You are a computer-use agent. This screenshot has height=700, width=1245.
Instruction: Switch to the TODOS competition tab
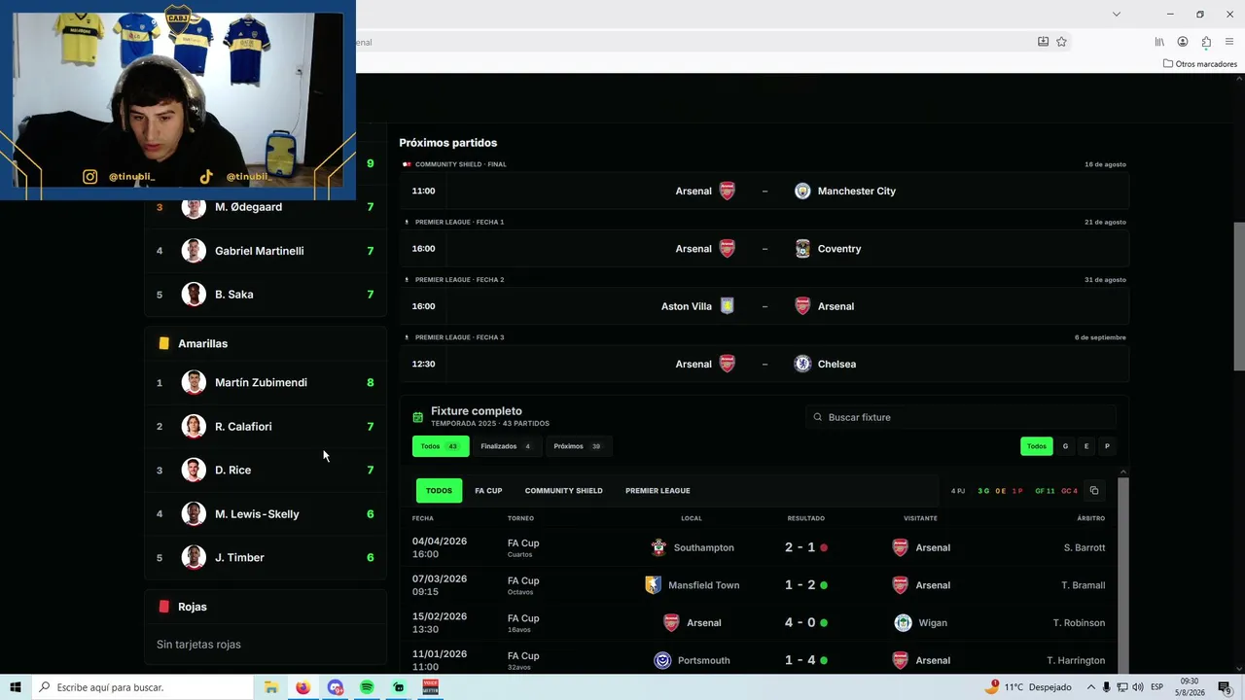[439, 491]
